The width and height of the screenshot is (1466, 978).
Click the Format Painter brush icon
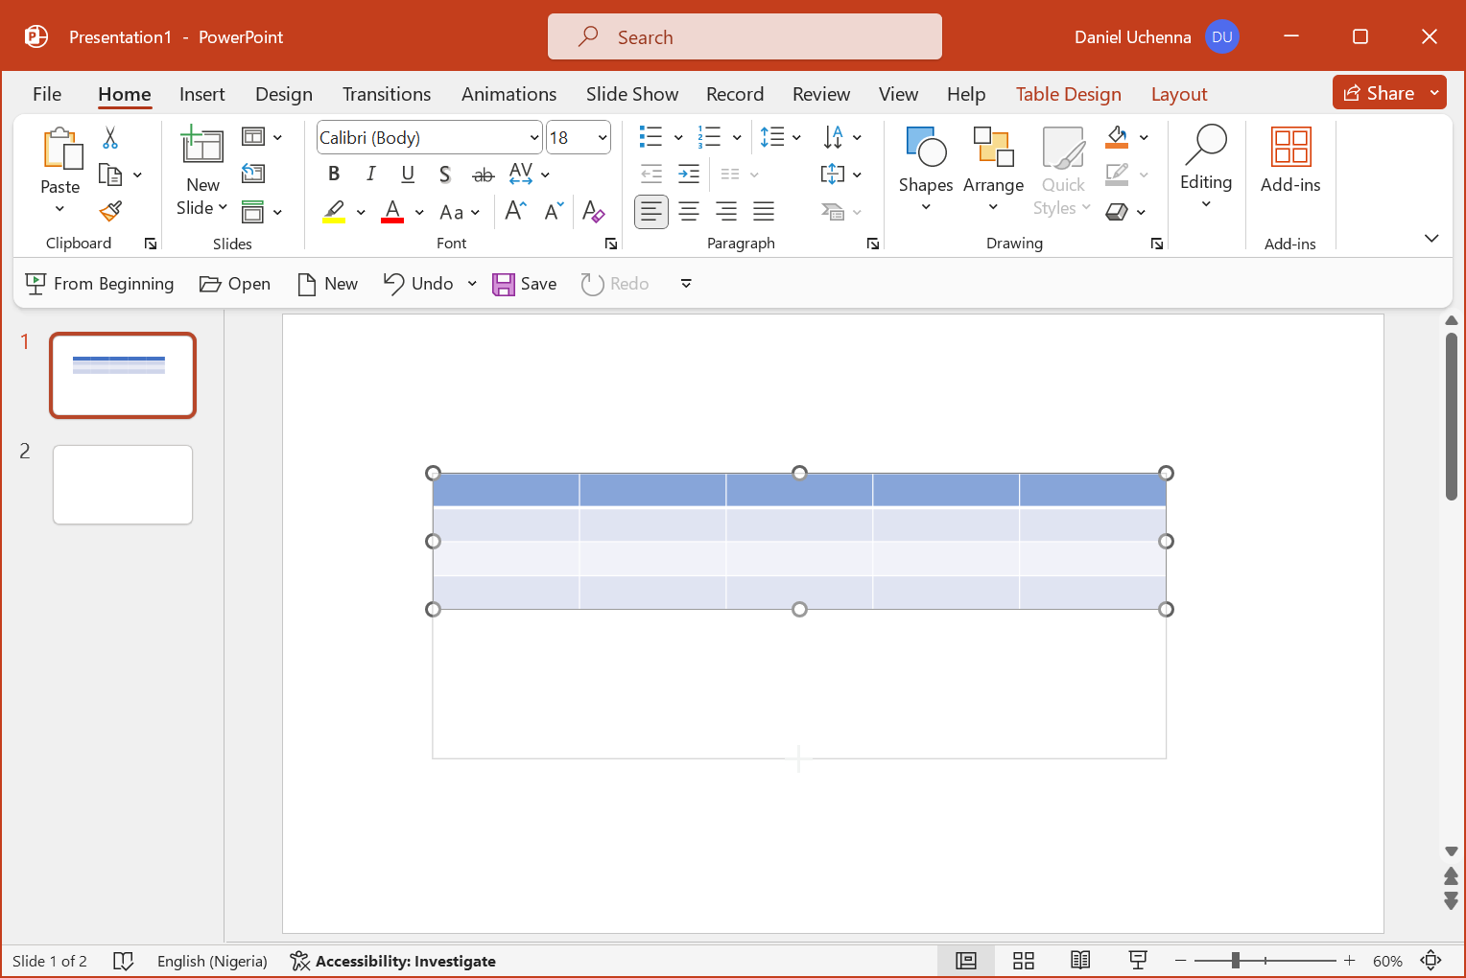(111, 211)
